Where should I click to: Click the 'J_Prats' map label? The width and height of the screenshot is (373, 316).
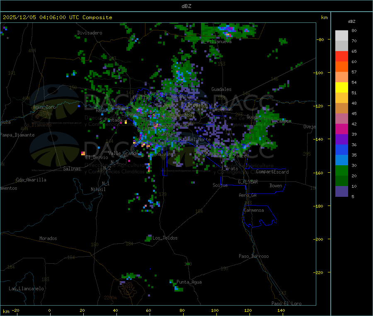click(229, 169)
